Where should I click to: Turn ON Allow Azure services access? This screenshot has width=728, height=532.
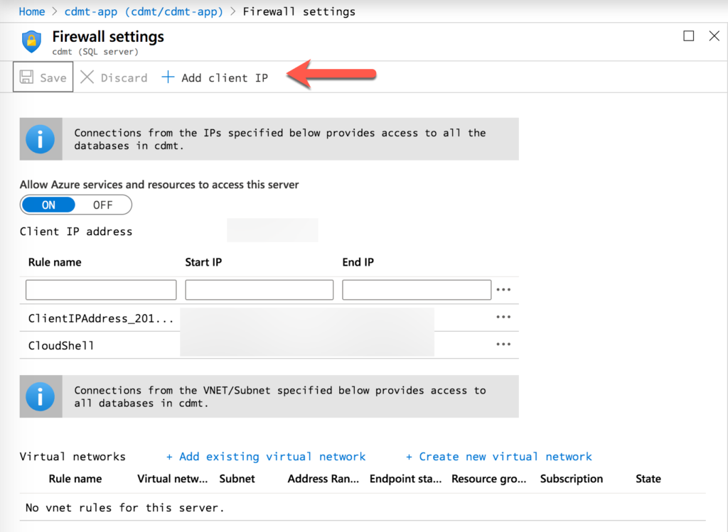pyautogui.click(x=49, y=205)
